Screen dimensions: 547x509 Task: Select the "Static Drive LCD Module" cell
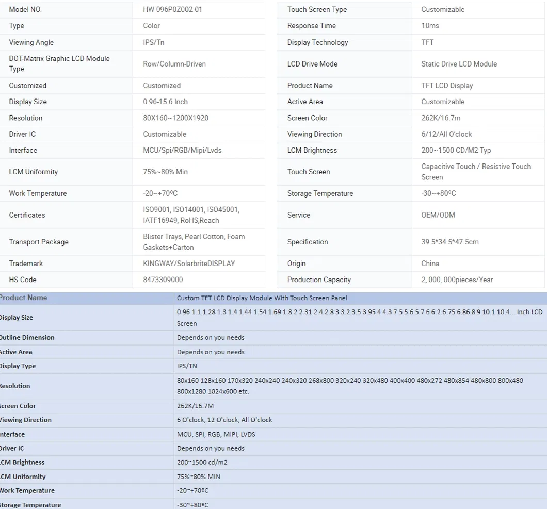click(459, 64)
